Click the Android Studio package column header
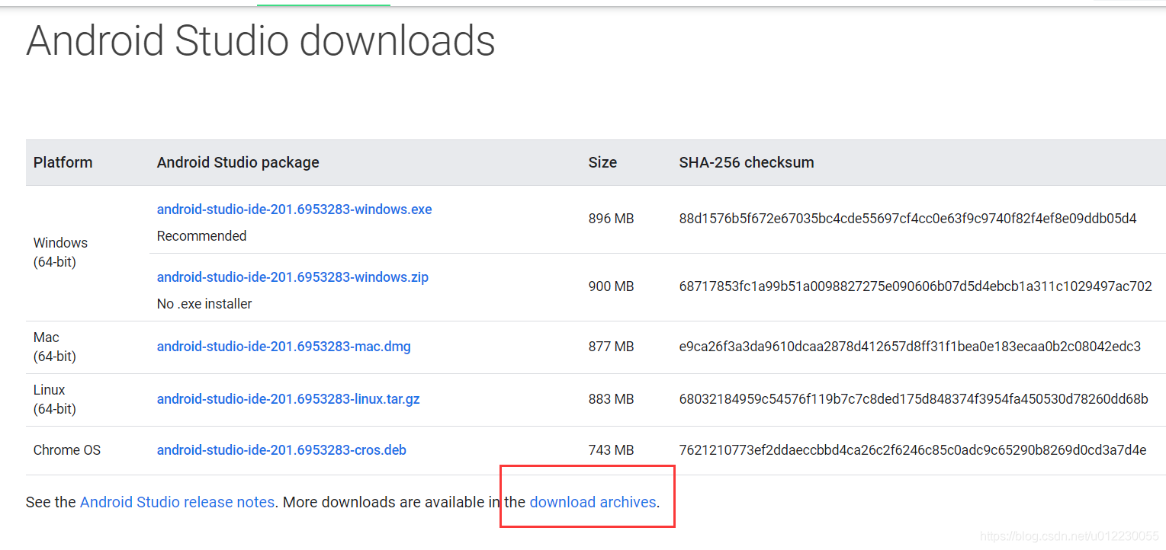This screenshot has height=550, width=1166. [x=238, y=162]
